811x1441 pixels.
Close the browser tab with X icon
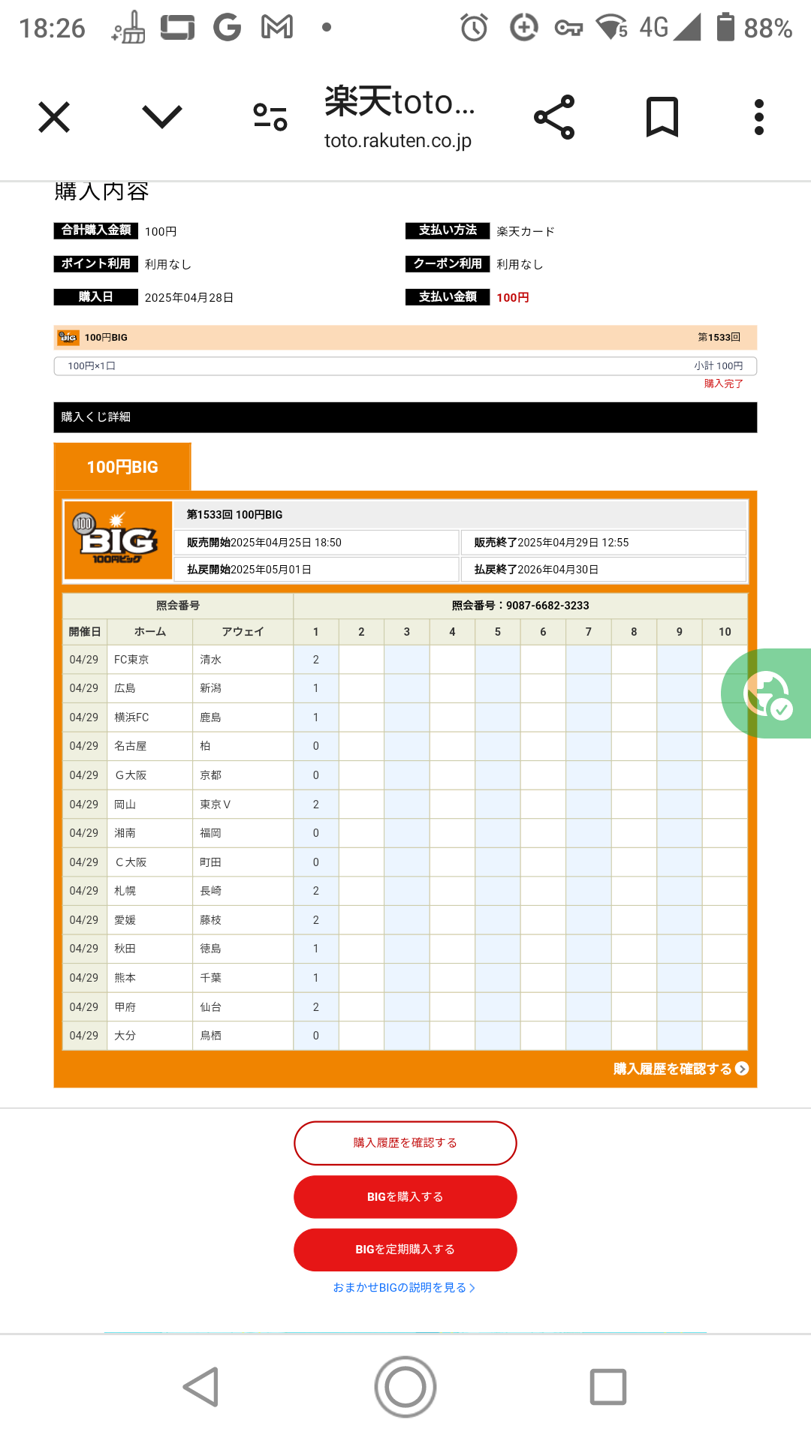tap(54, 117)
